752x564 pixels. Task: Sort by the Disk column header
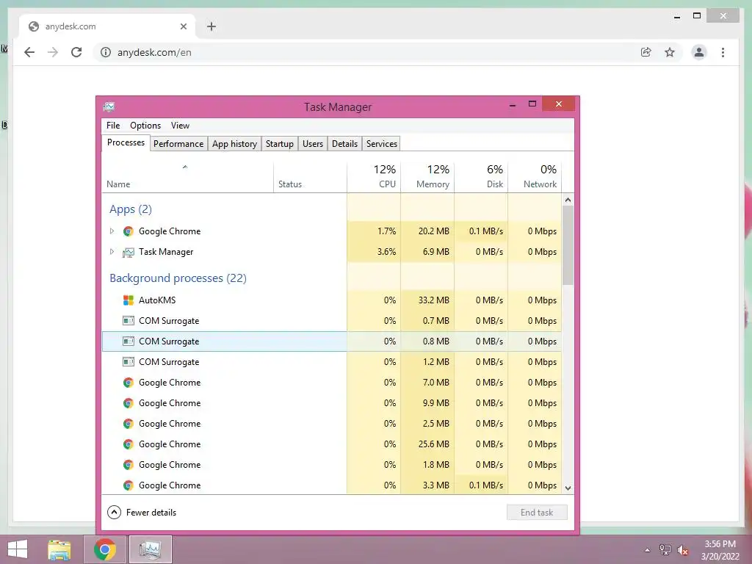tap(481, 177)
